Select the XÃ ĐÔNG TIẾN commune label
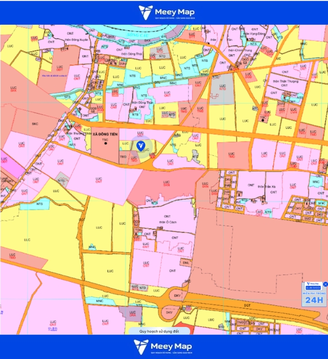Image resolution: width=328 pixels, height=359 pixels. click(x=105, y=134)
